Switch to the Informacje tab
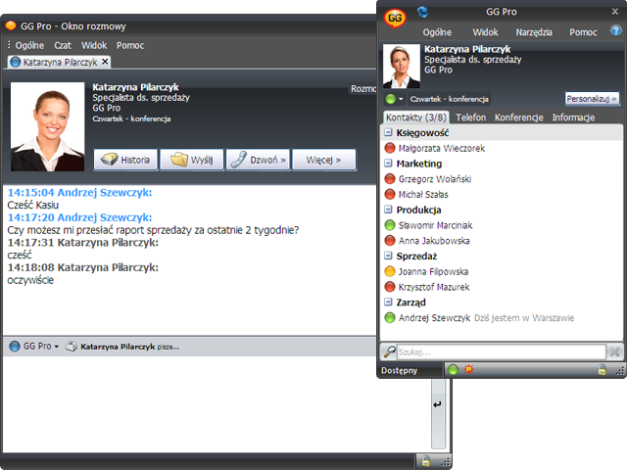Viewport: 627px width, 470px height. pyautogui.click(x=573, y=117)
